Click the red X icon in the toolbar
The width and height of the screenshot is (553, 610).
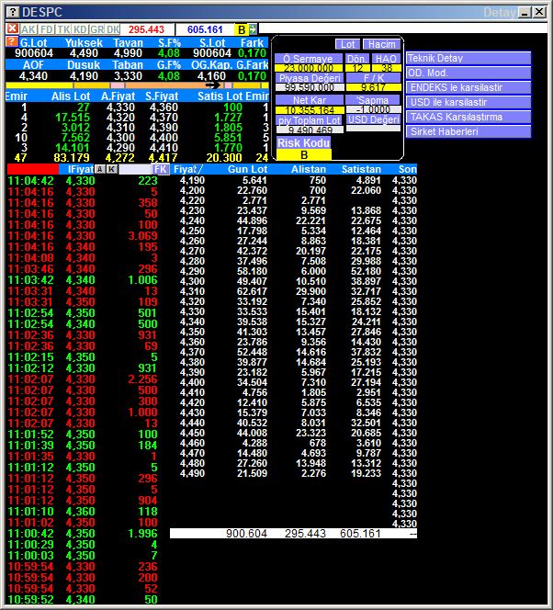[12, 29]
